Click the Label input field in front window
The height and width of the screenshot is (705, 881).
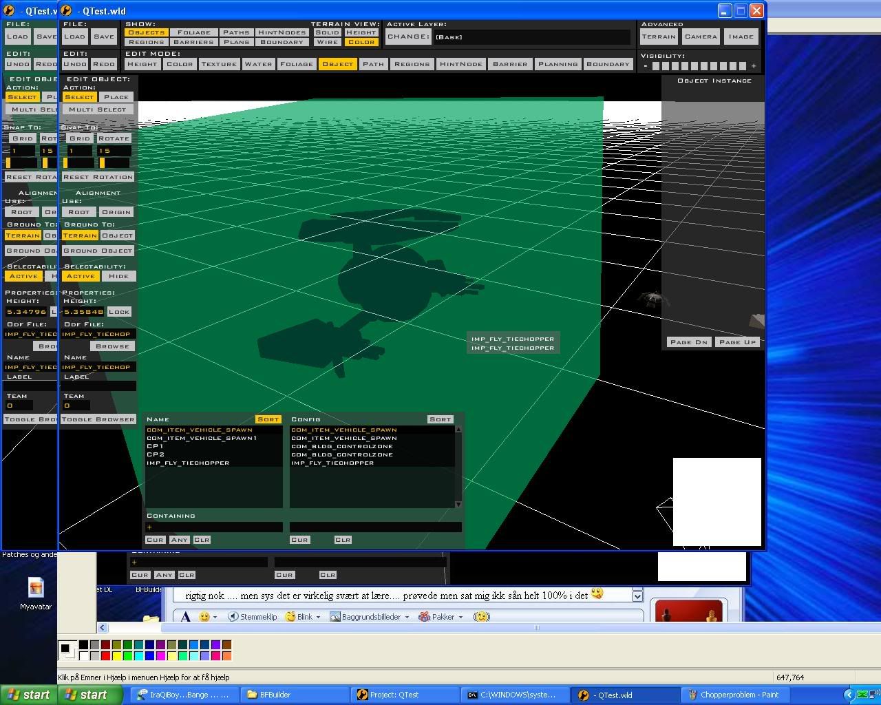click(98, 386)
